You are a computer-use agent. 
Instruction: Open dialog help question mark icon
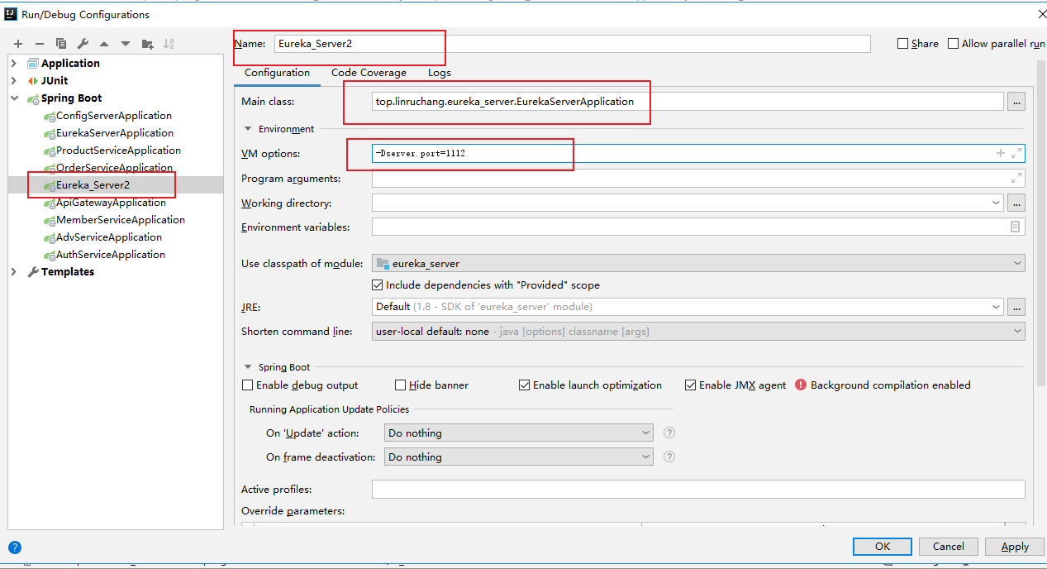[x=15, y=547]
